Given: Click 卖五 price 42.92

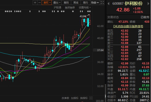Looking at the screenshot, I should click(125, 31).
